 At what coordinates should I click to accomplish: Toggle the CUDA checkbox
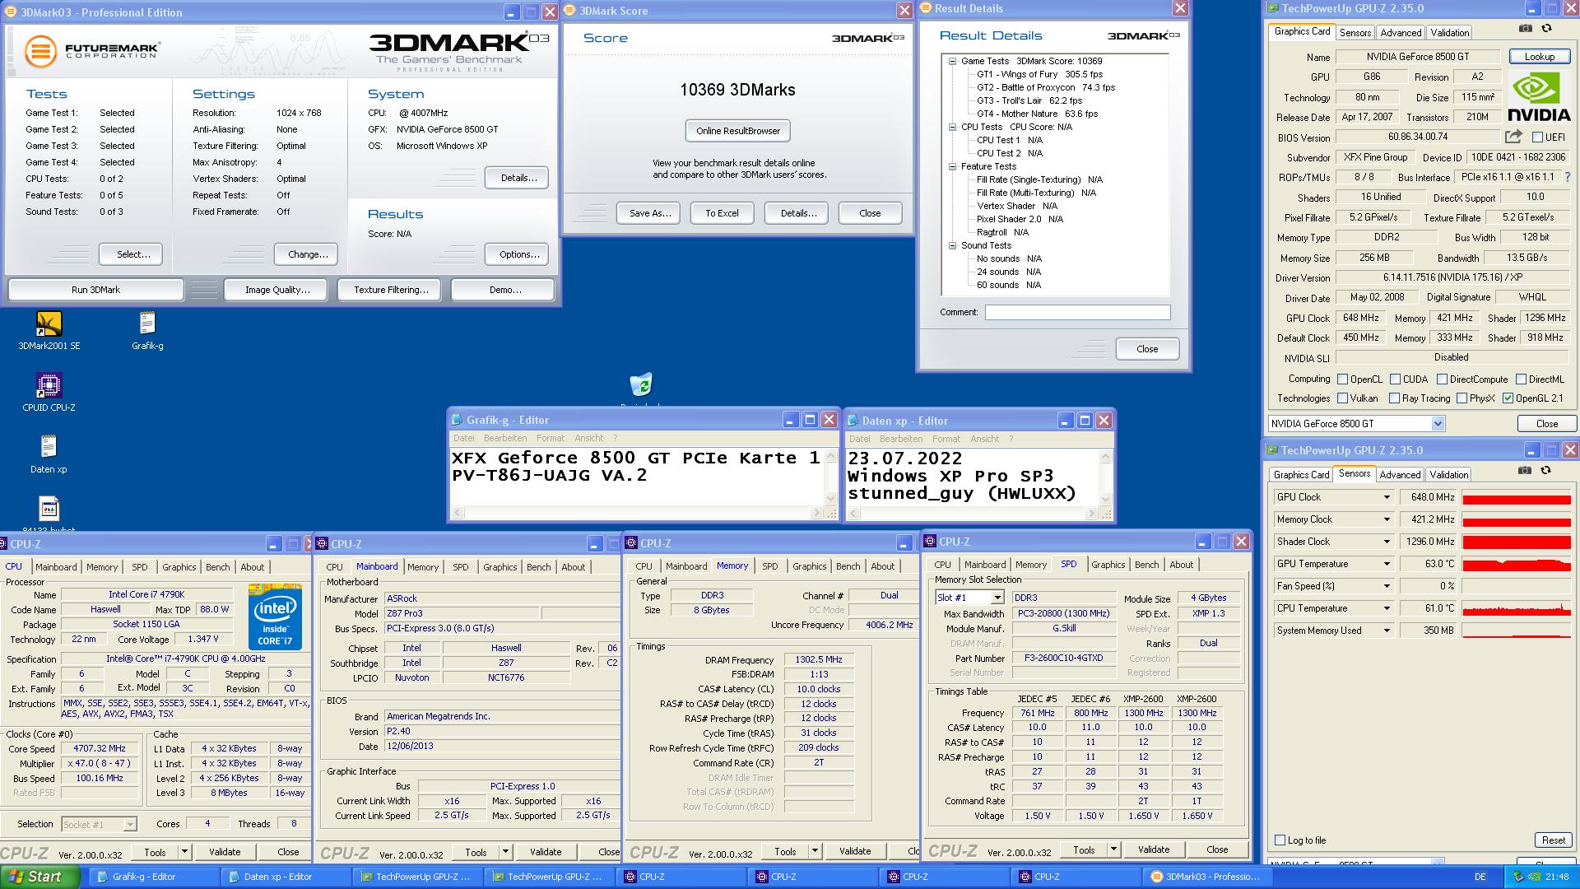[x=1395, y=379]
